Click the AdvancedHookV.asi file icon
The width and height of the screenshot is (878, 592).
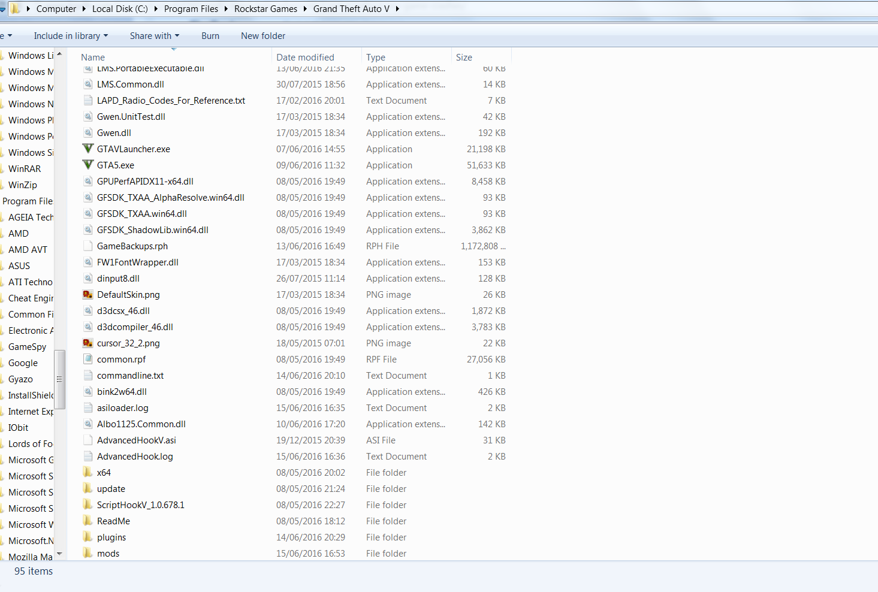(x=88, y=440)
